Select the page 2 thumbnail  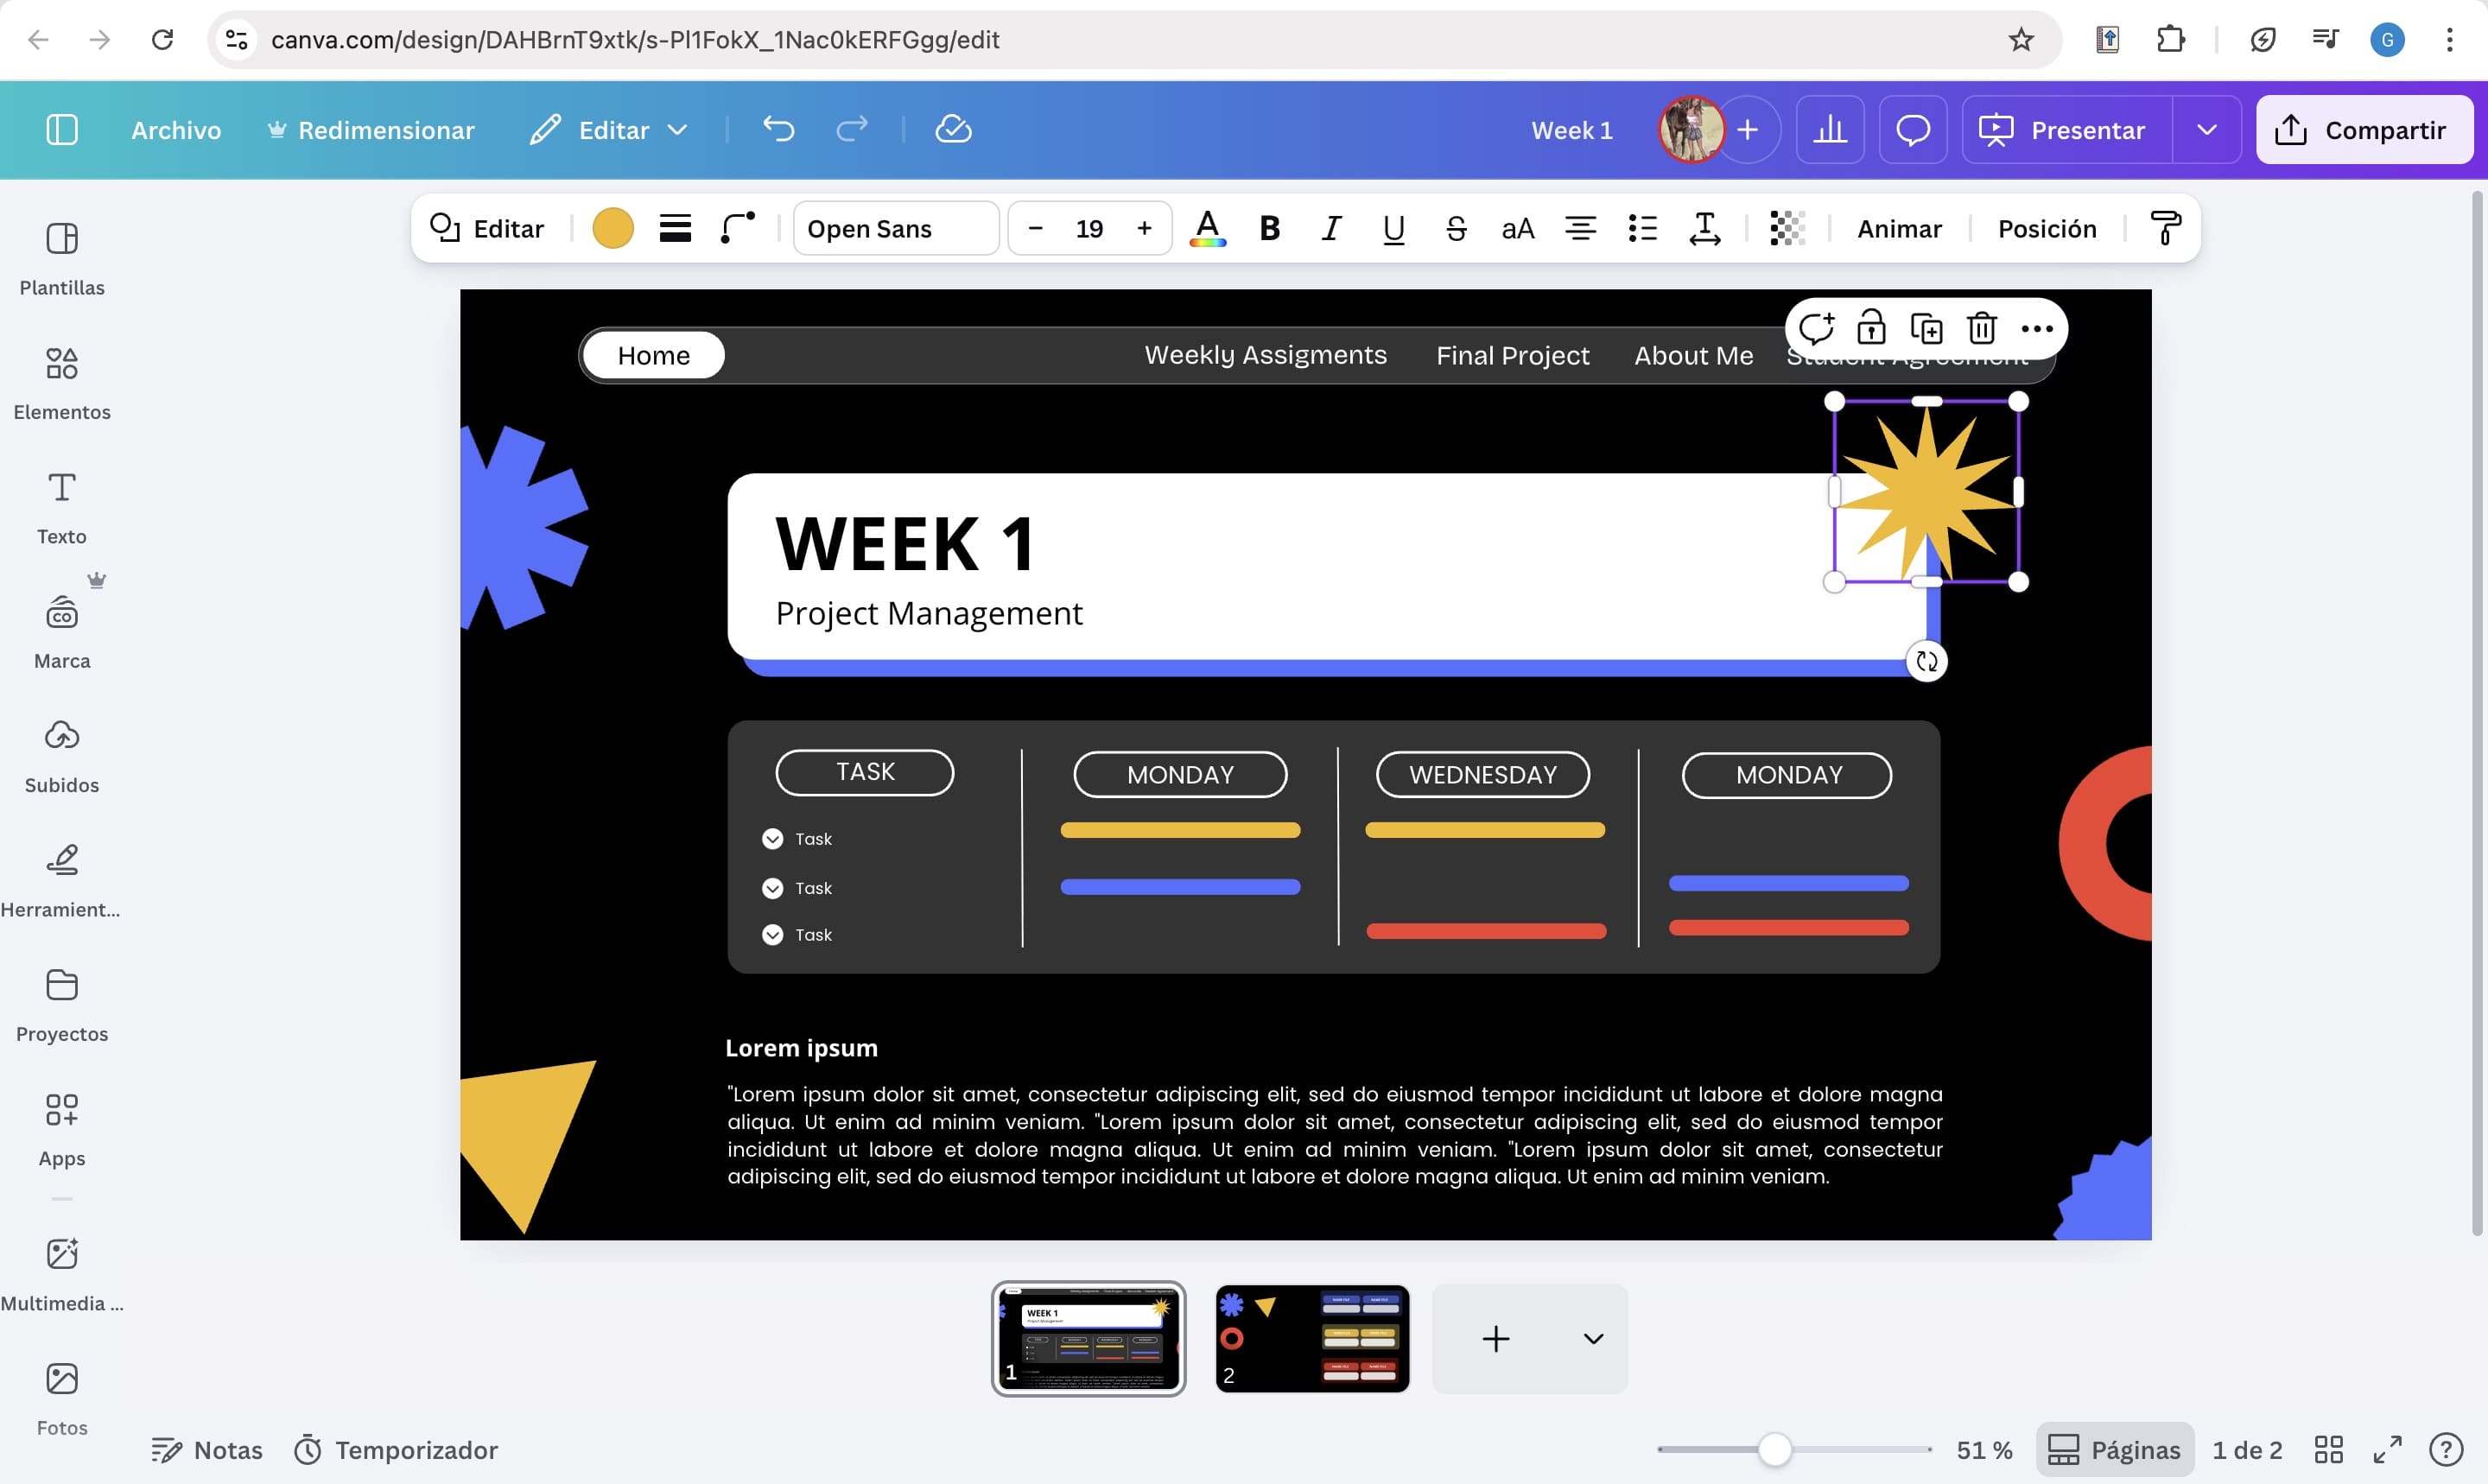[1312, 1338]
